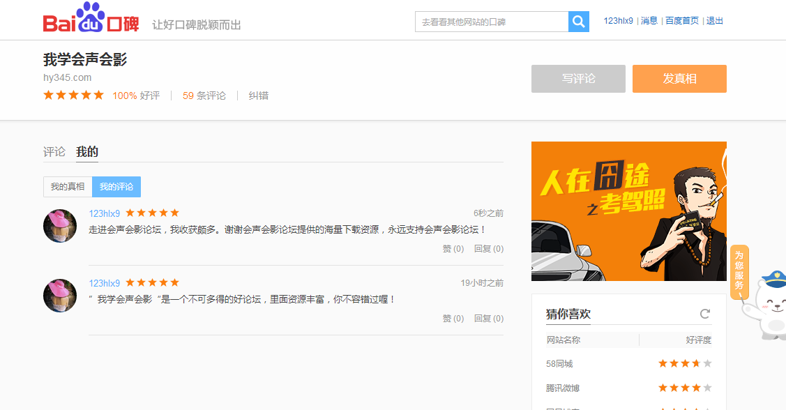Open avatar of the 6秒之前 review

tap(60, 226)
